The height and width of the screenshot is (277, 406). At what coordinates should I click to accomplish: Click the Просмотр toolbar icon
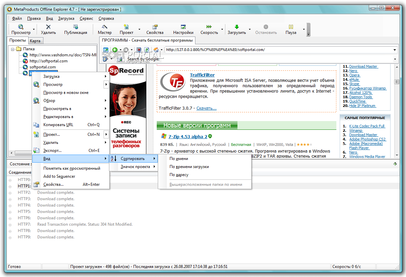21,27
